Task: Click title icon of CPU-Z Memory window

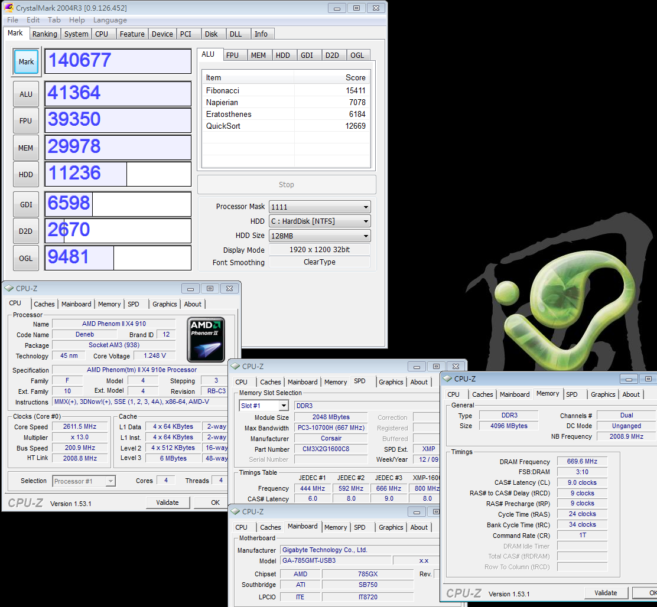Action: tap(447, 378)
